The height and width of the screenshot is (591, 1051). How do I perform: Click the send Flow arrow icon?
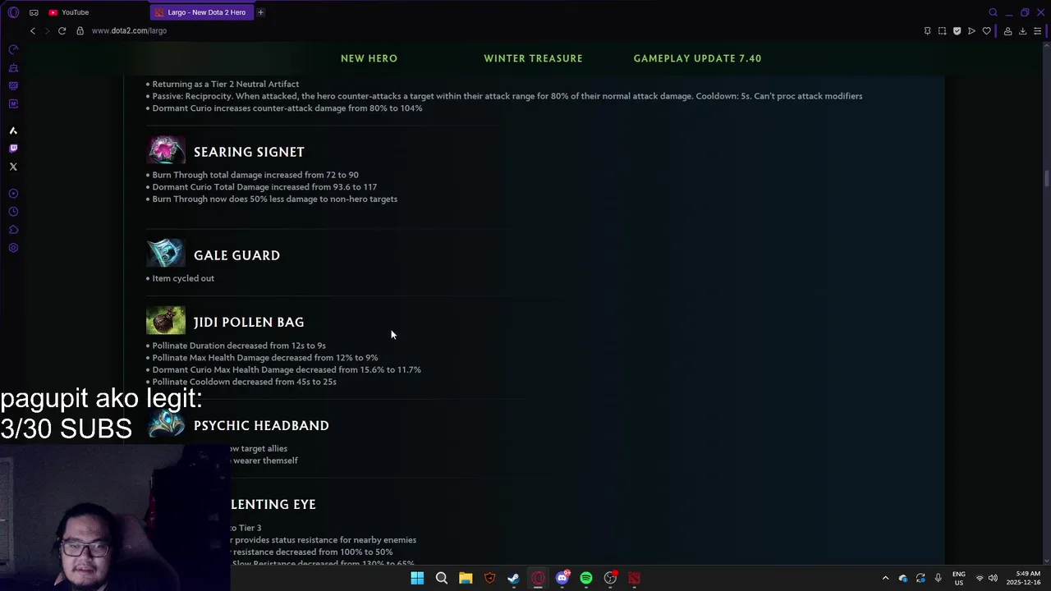coord(971,31)
